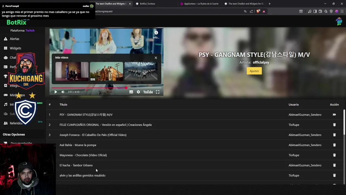Viewport: 346px width, 195px height.
Task: Open second suggested video thumbnail
Action: [107, 71]
